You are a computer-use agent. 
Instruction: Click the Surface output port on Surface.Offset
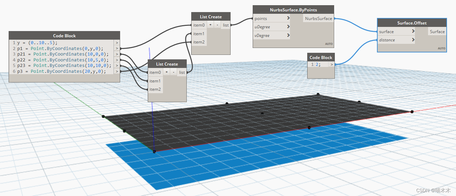coord(437,32)
